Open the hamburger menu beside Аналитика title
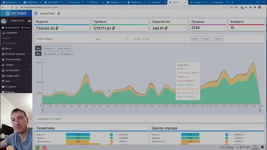The image size is (267, 150). 36,13
